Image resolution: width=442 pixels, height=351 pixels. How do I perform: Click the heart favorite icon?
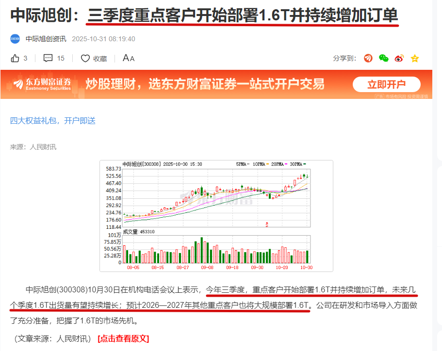[85, 58]
